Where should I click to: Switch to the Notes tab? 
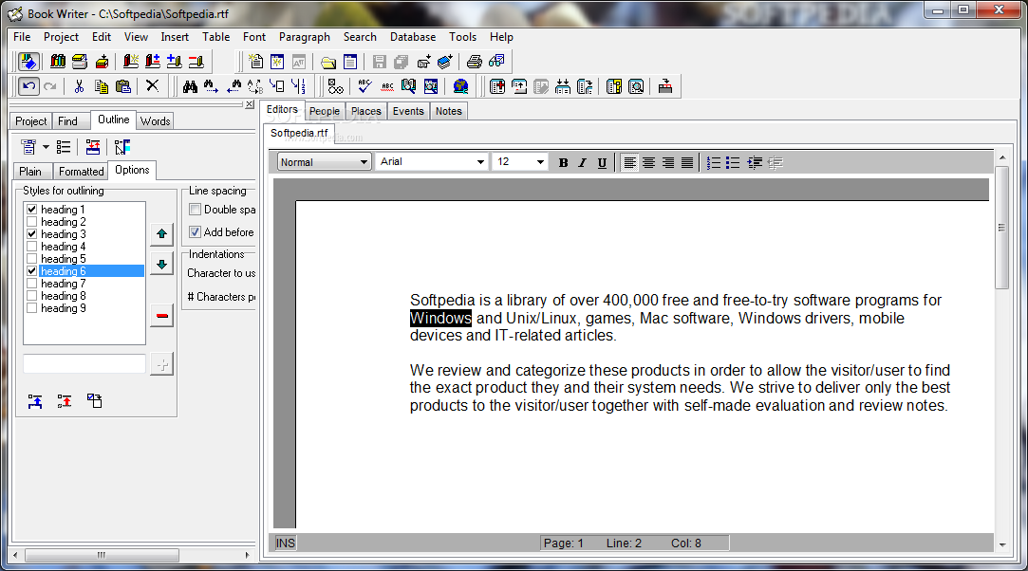pos(449,111)
